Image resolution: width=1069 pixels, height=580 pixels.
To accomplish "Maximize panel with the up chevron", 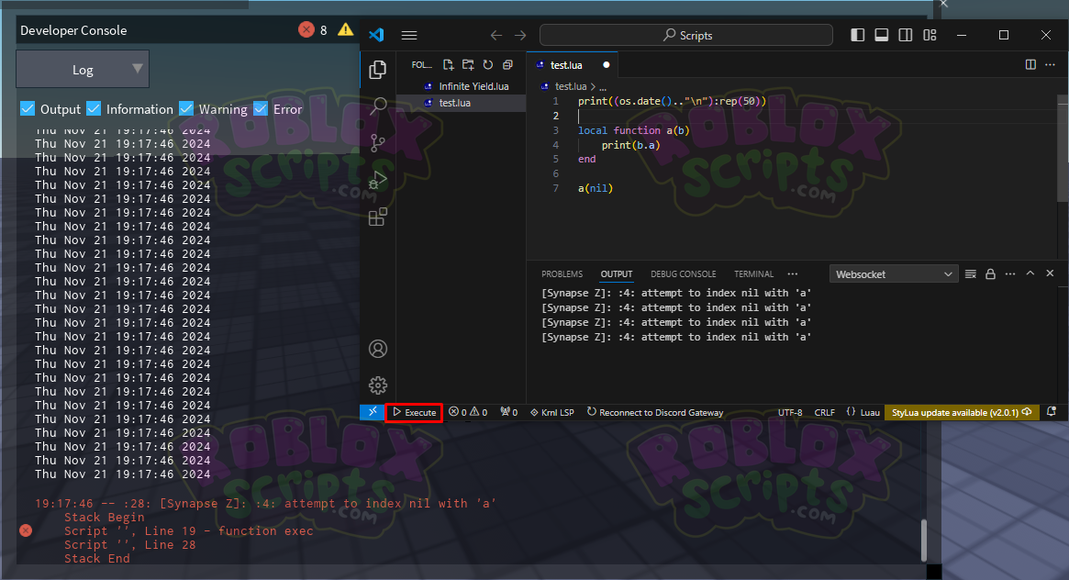I will coord(1030,273).
